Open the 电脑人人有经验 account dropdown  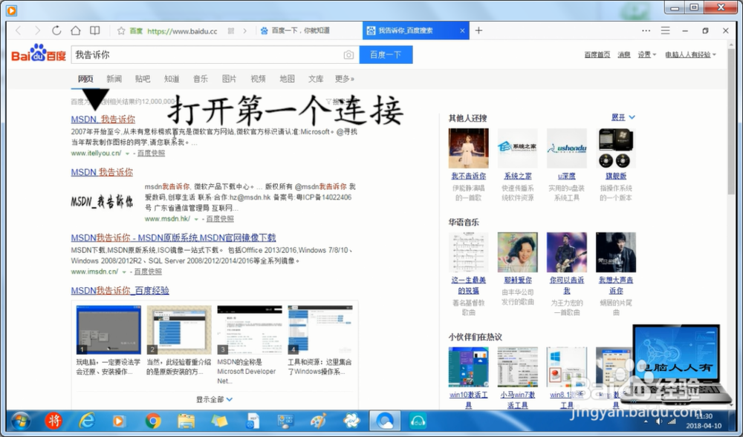[x=690, y=55]
